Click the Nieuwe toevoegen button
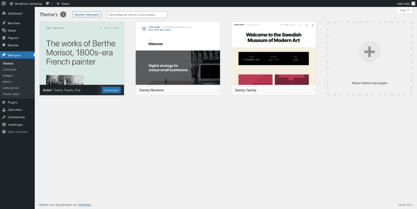 pos(87,15)
